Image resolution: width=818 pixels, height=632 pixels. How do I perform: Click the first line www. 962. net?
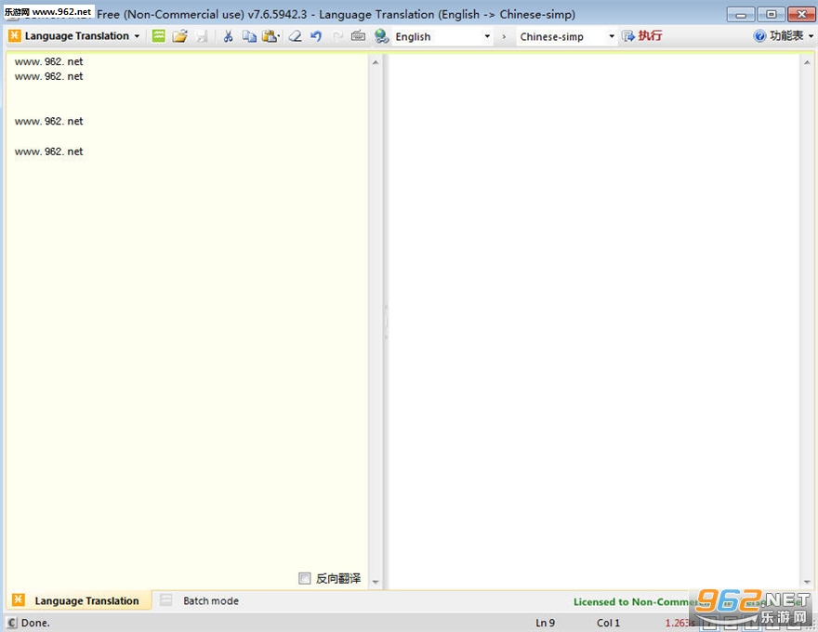[49, 61]
